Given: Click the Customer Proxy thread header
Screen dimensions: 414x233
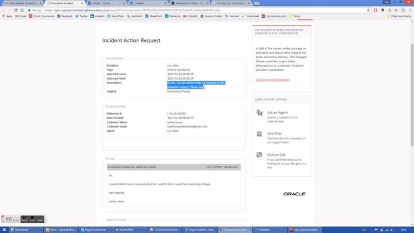Looking at the screenshot, I should tap(174, 167).
